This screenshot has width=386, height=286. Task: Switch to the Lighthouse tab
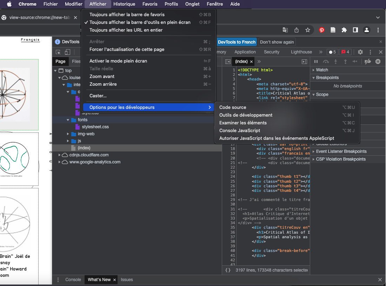(301, 52)
